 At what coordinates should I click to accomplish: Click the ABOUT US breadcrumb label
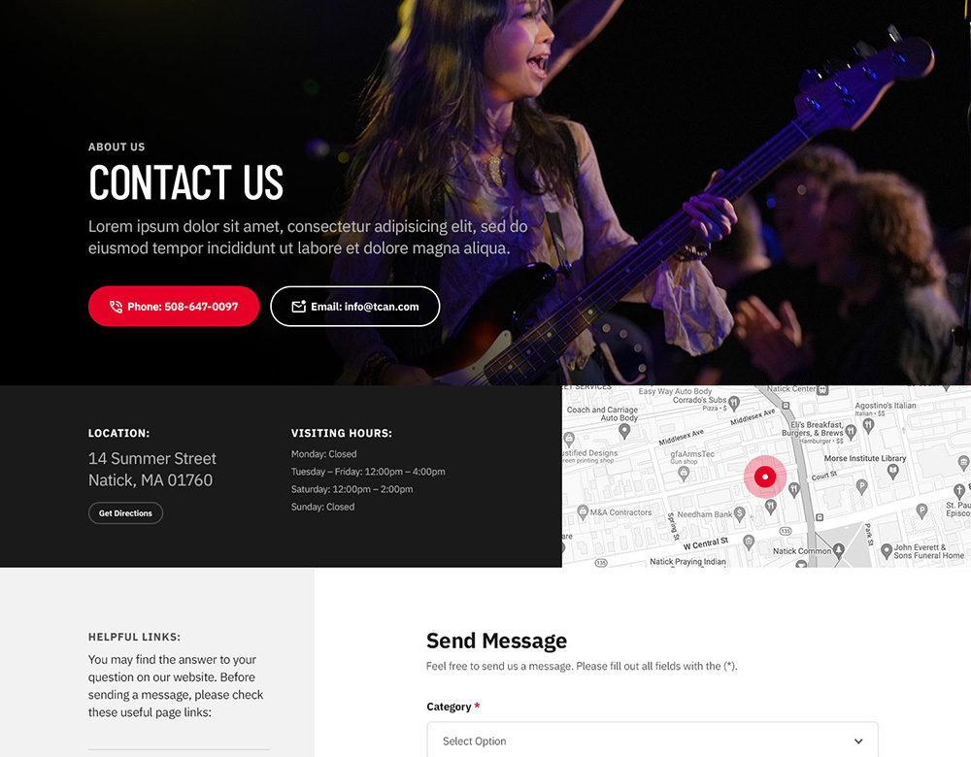[117, 147]
